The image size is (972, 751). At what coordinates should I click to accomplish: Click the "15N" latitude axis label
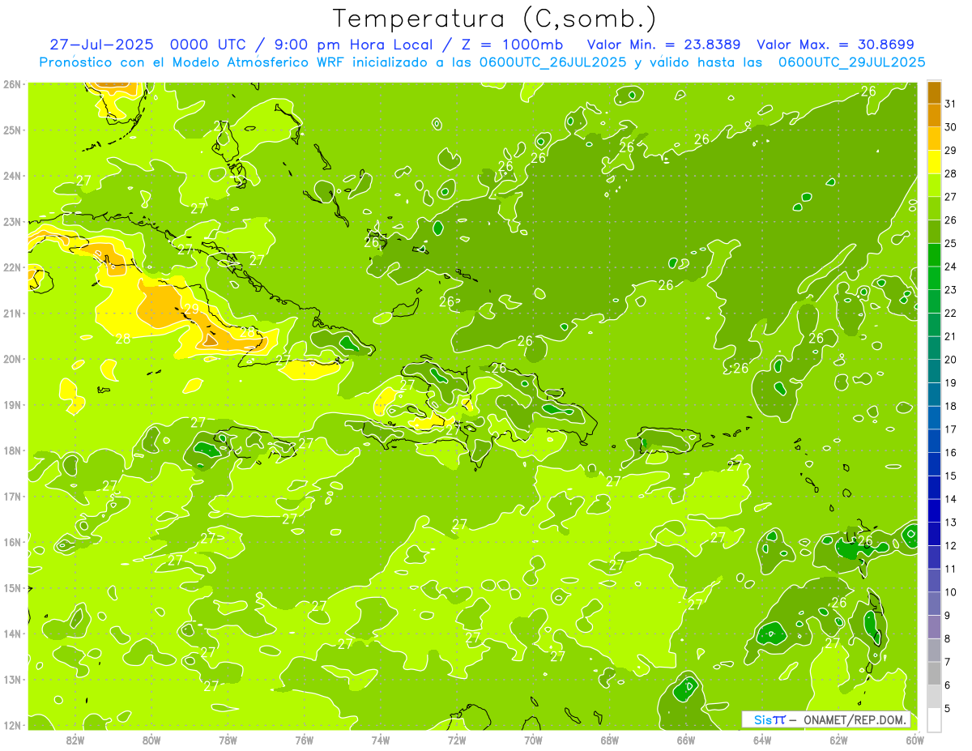point(12,587)
